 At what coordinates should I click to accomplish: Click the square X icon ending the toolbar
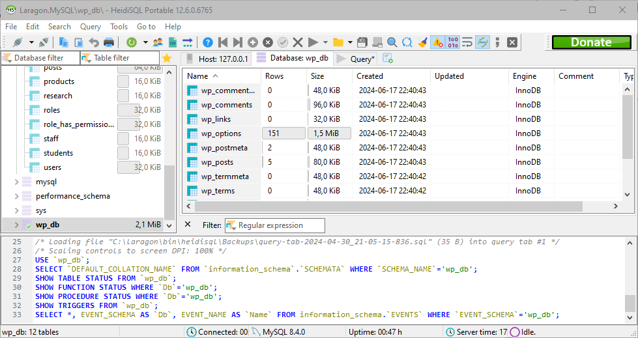pyautogui.click(x=512, y=42)
